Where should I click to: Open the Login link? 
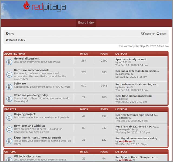[x=163, y=34]
